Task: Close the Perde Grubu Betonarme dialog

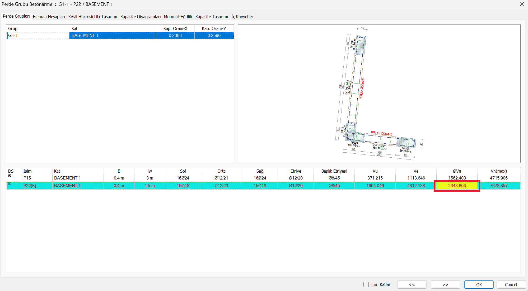Action: tap(522, 4)
